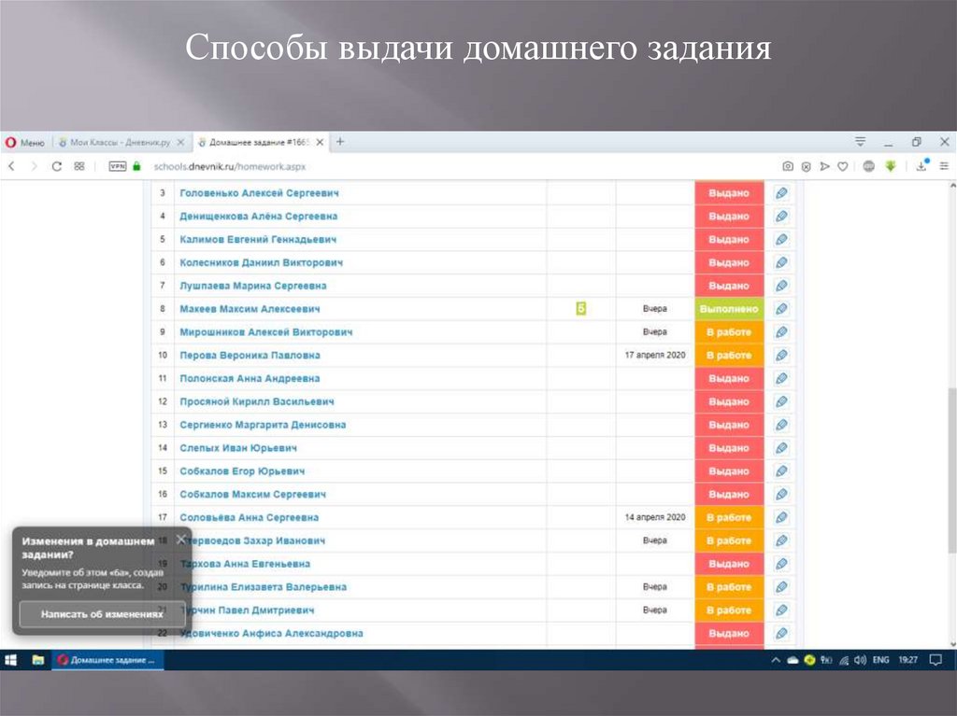Click Выдано status for Головенько Алексей

tap(729, 193)
